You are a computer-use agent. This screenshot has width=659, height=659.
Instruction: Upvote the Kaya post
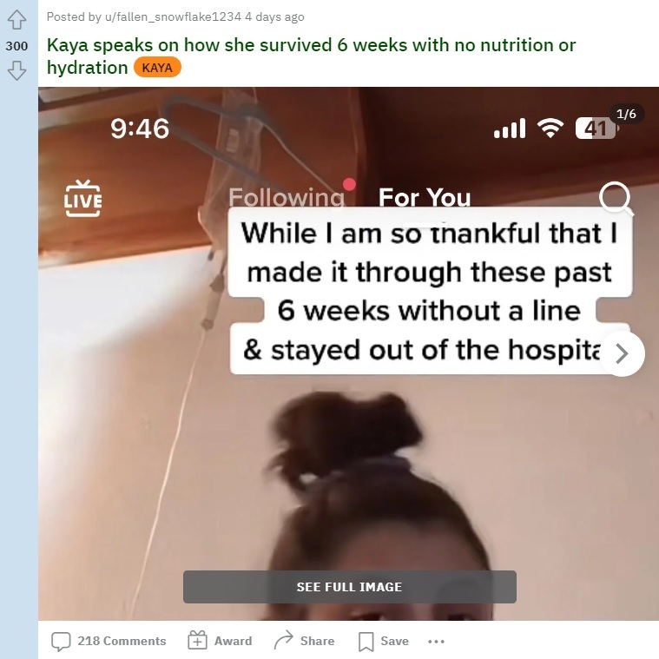point(16,19)
